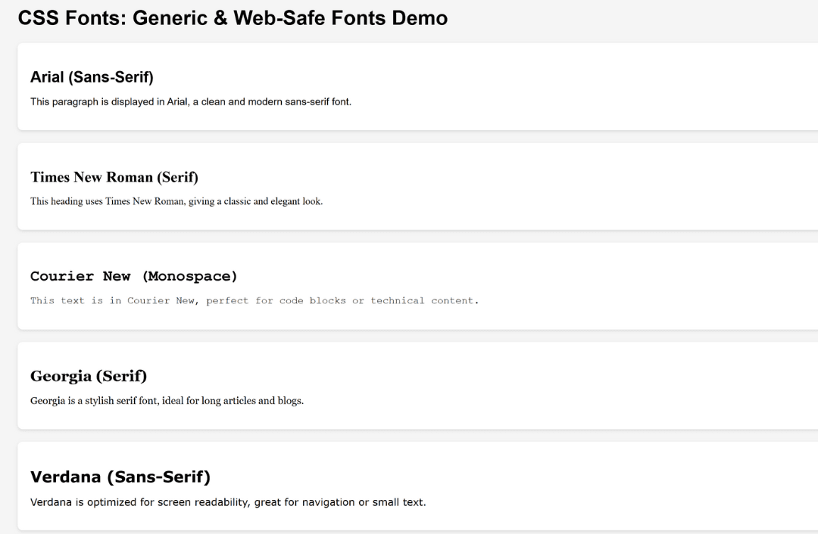Click the CSS Fonts Demo page title

point(233,18)
